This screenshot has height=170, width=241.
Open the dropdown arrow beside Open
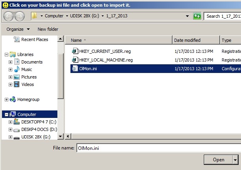pyautogui.click(x=235, y=160)
